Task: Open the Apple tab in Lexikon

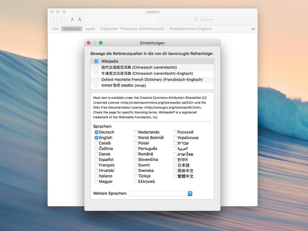Action: point(90,29)
